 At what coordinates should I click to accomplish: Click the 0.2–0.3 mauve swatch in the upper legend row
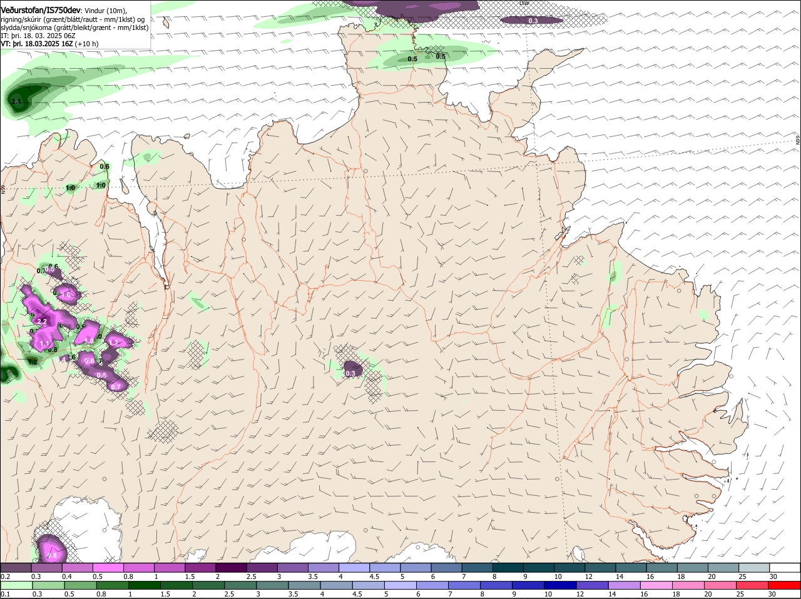click(16, 567)
